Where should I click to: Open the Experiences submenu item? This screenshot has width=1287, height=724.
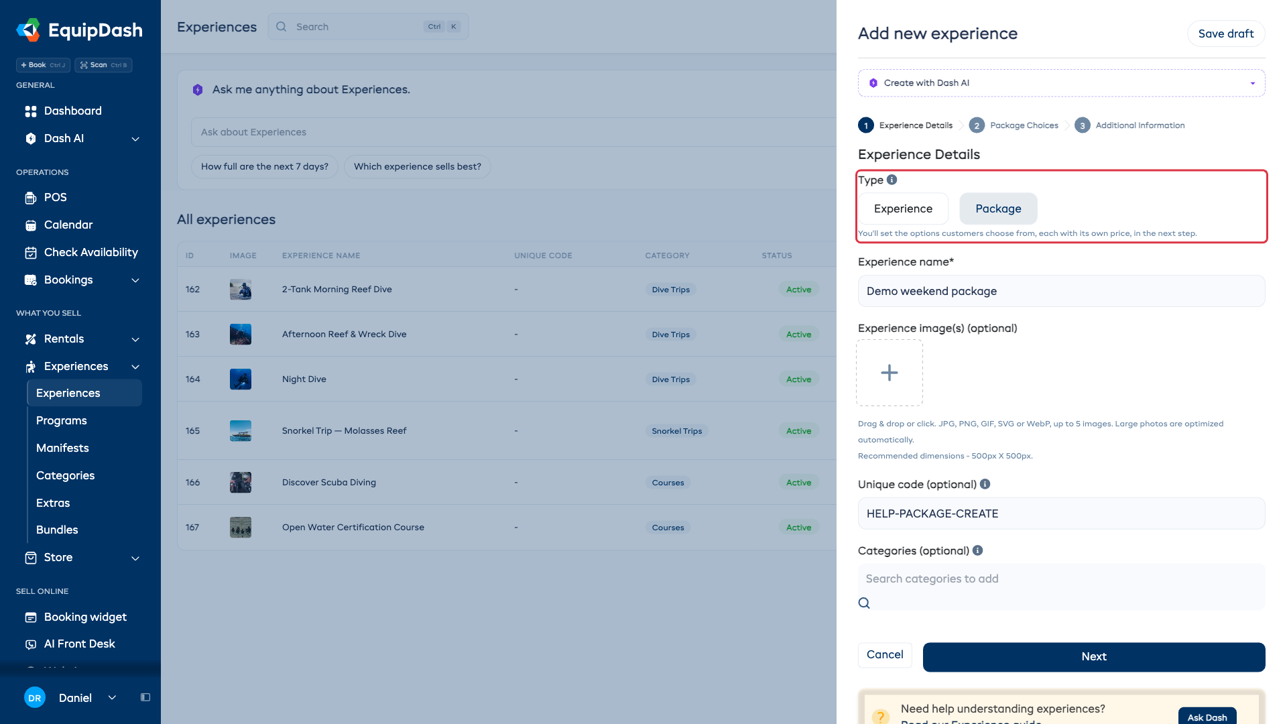point(84,393)
